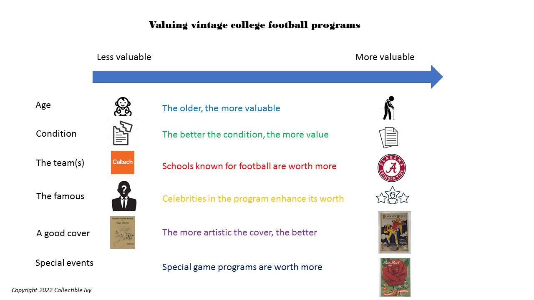Click the blue arrow pointing toward more valuable
The width and height of the screenshot is (534, 300).
tap(267, 77)
